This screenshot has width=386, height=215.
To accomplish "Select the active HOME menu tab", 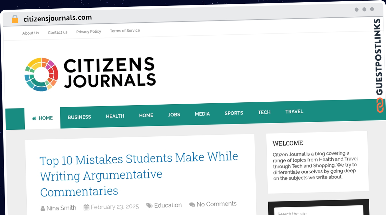I will point(42,118).
